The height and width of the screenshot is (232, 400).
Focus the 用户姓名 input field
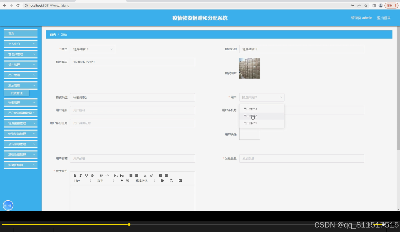132,110
